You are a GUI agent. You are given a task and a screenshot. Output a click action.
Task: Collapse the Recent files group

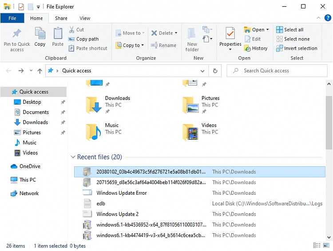coord(73,157)
